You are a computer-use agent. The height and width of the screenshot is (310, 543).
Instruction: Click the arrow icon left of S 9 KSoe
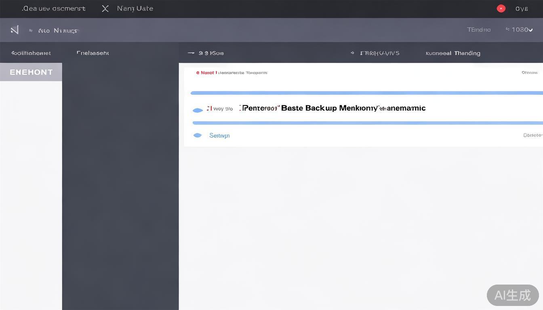pos(191,53)
